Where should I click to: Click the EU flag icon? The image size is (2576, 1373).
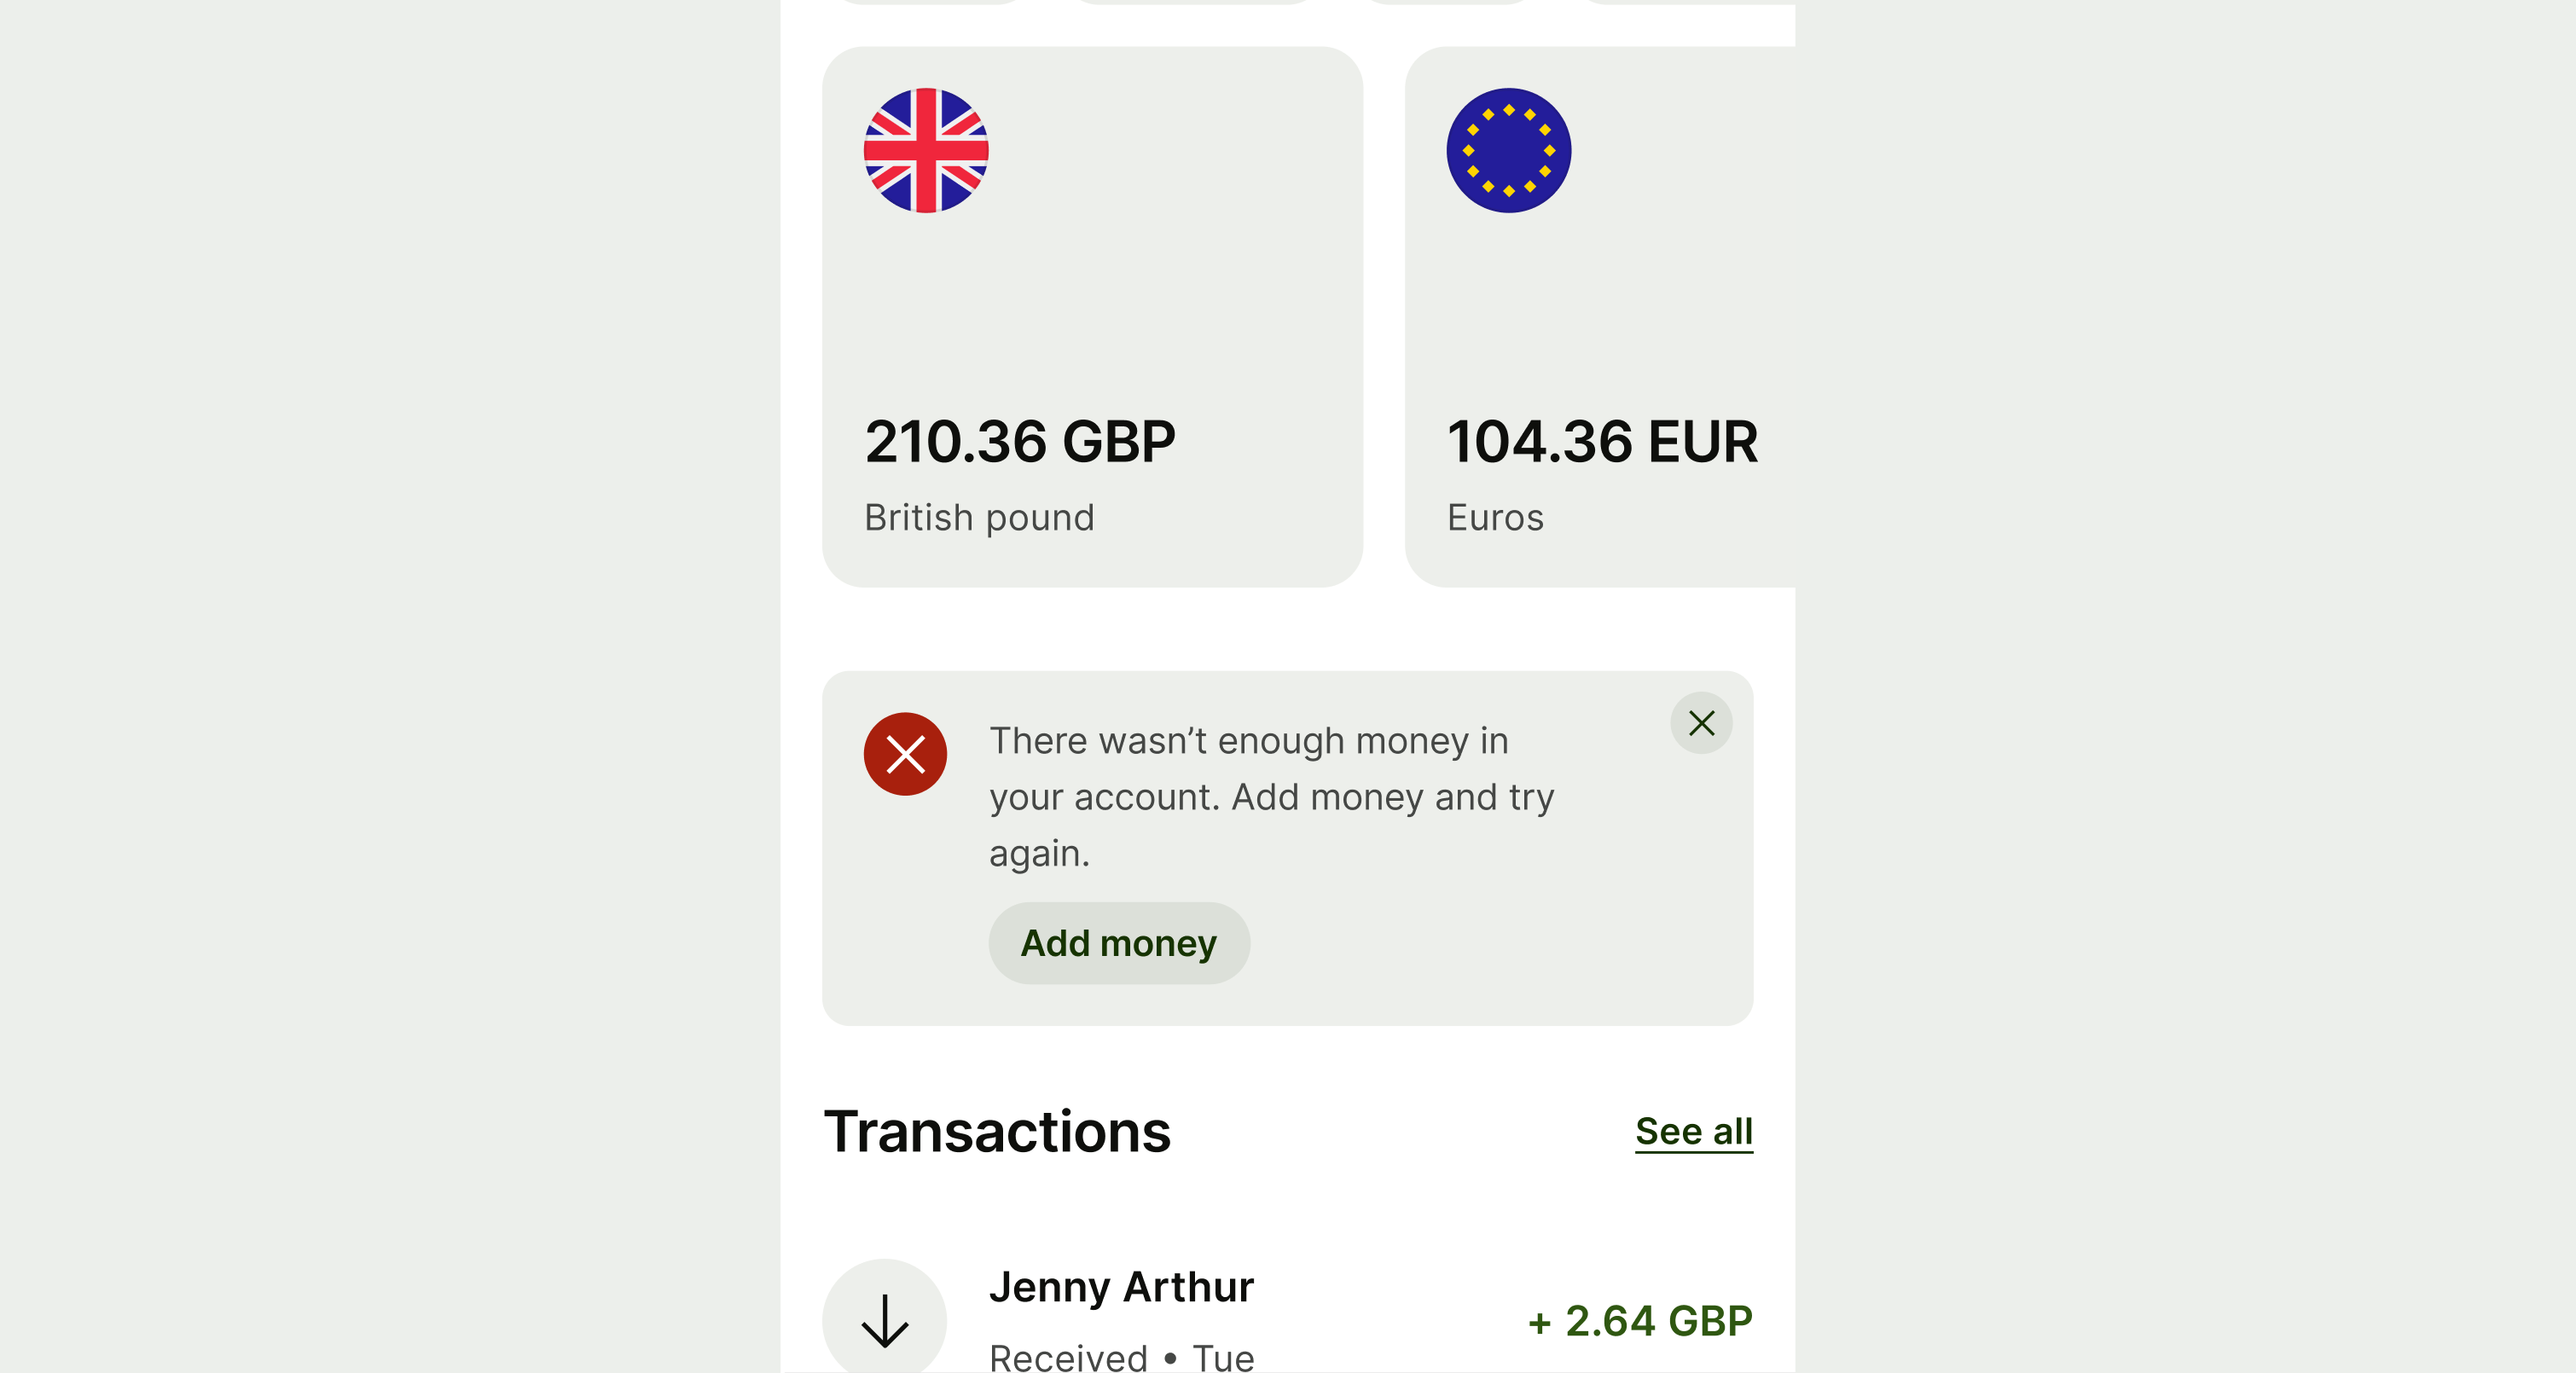(x=1508, y=151)
